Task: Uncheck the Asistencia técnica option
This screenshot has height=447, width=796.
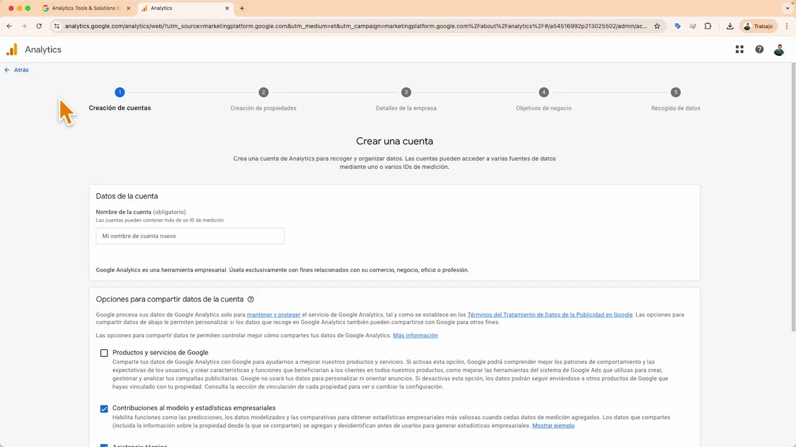Action: coord(104,446)
